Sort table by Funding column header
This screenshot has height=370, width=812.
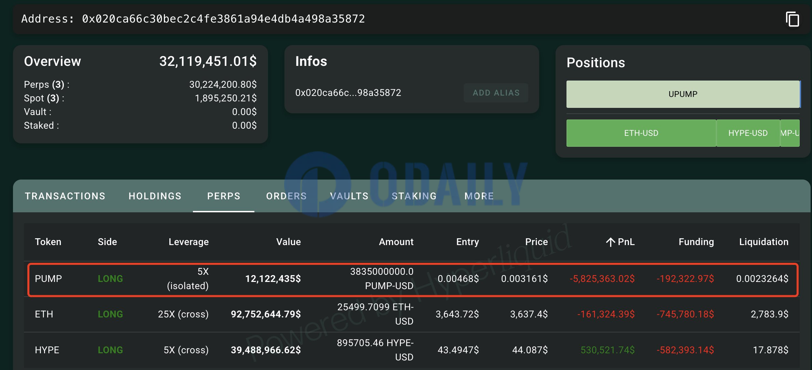(x=696, y=242)
